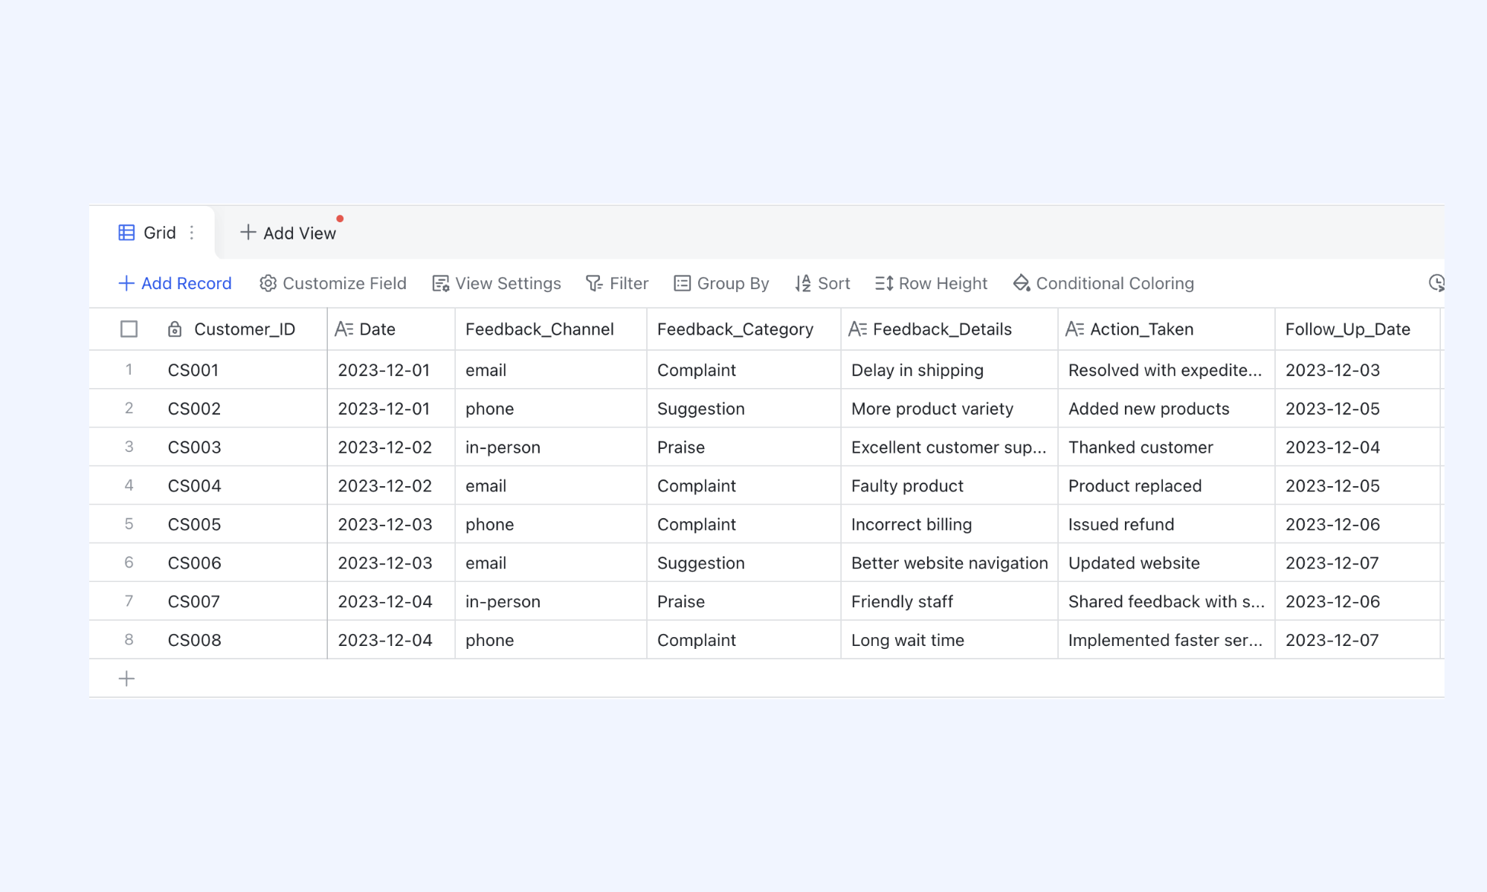Toggle the select-all rows checkbox

pos(129,329)
